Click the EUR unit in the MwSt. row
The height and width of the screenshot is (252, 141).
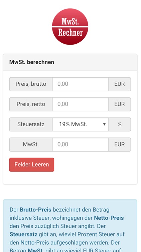pyautogui.click(x=119, y=144)
